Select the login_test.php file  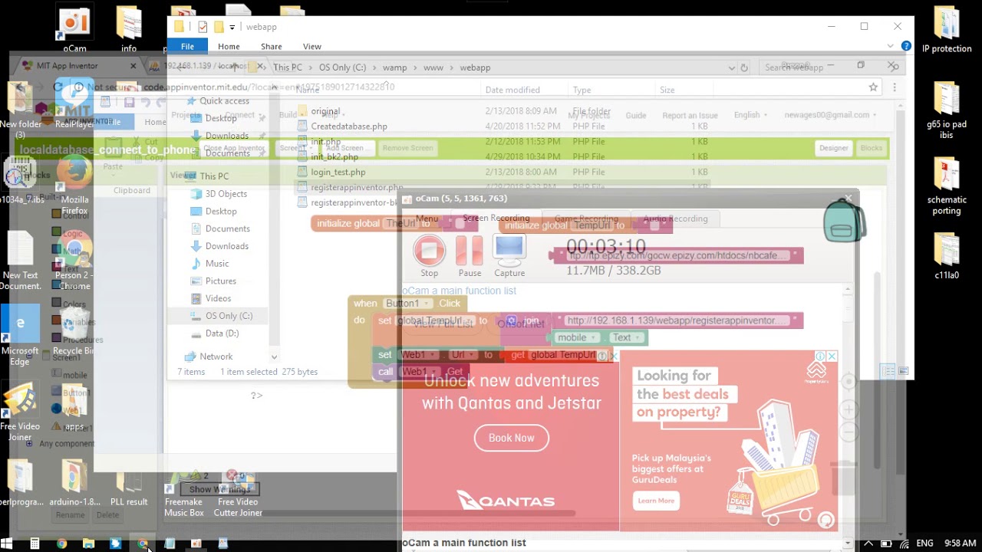coord(338,172)
